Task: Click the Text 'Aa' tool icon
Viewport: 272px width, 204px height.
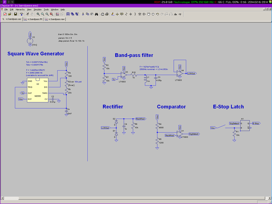Action: point(175,14)
